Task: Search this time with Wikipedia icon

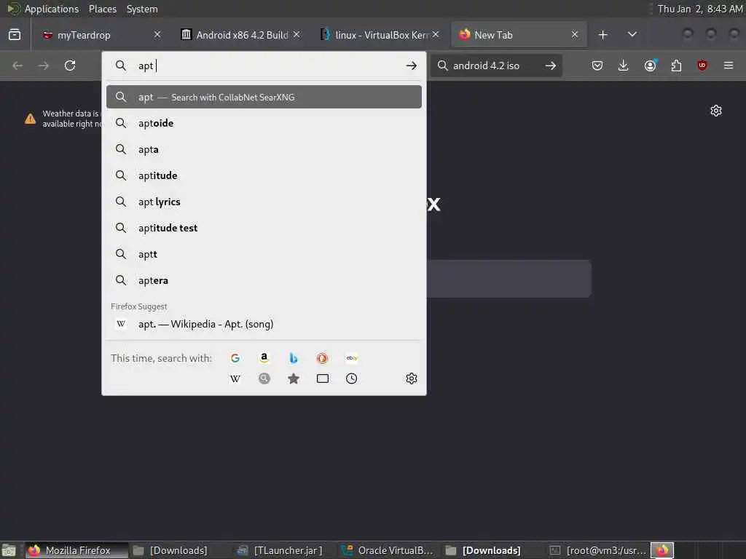Action: (x=235, y=378)
